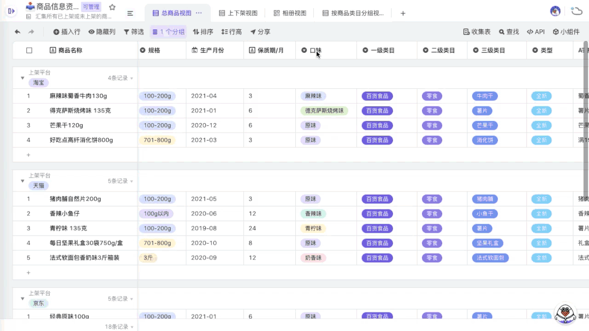Click the 排序 sort button
Image resolution: width=589 pixels, height=331 pixels.
coord(203,32)
